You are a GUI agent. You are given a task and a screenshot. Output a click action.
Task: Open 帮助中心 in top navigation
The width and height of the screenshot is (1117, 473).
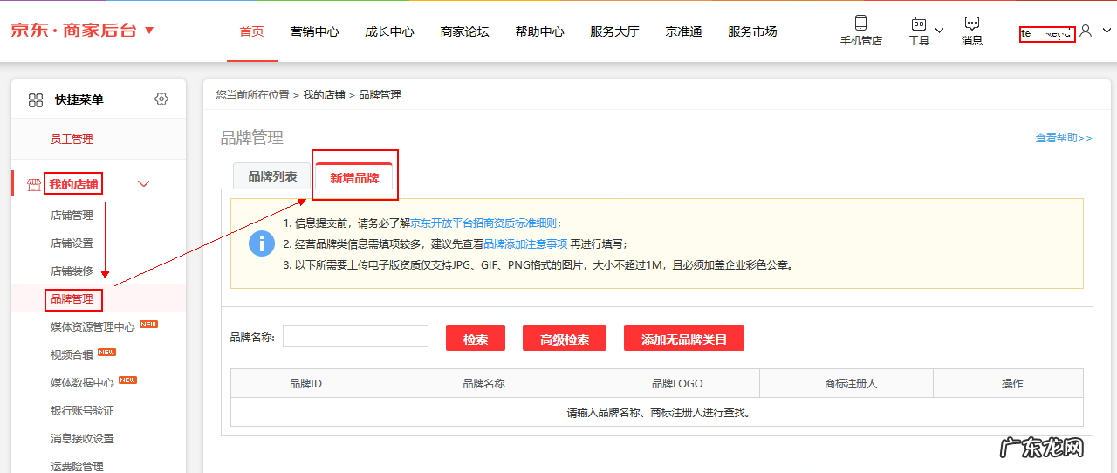point(539,31)
